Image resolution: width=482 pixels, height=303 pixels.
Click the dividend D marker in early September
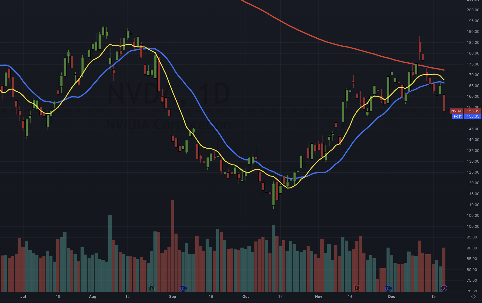(183, 288)
